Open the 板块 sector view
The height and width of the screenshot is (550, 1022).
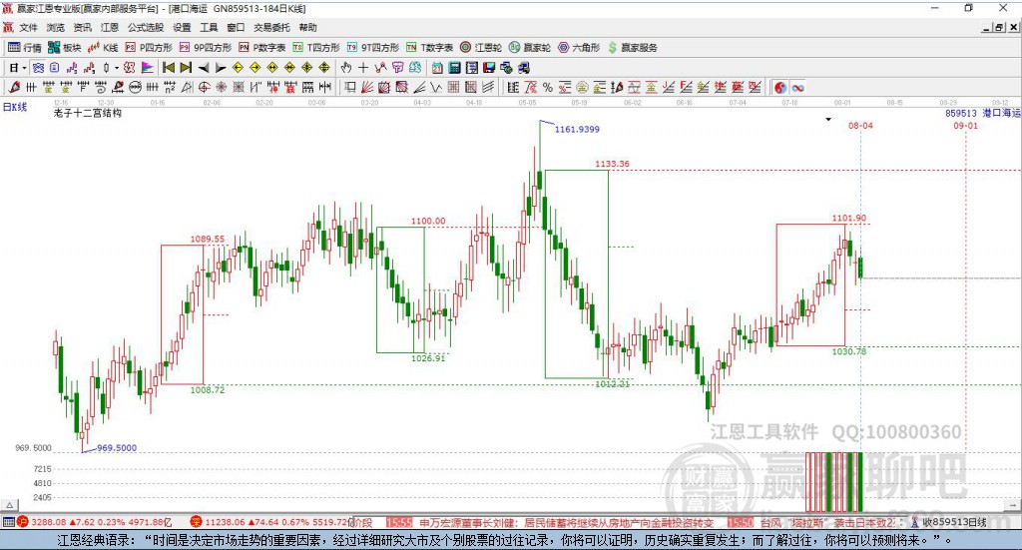(64, 48)
